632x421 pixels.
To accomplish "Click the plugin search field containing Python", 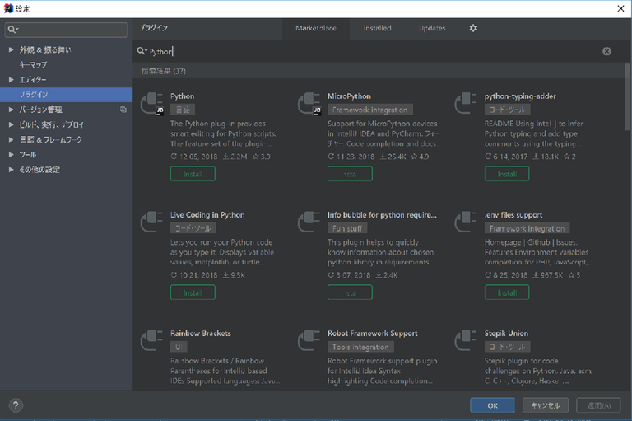I will click(x=370, y=51).
